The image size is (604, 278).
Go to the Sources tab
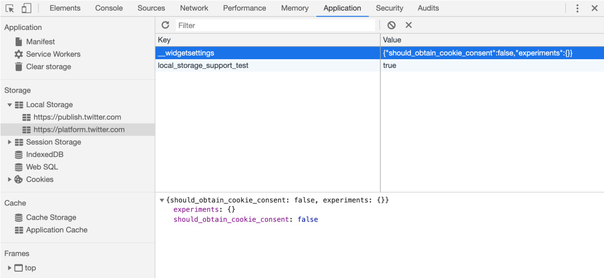(x=151, y=8)
